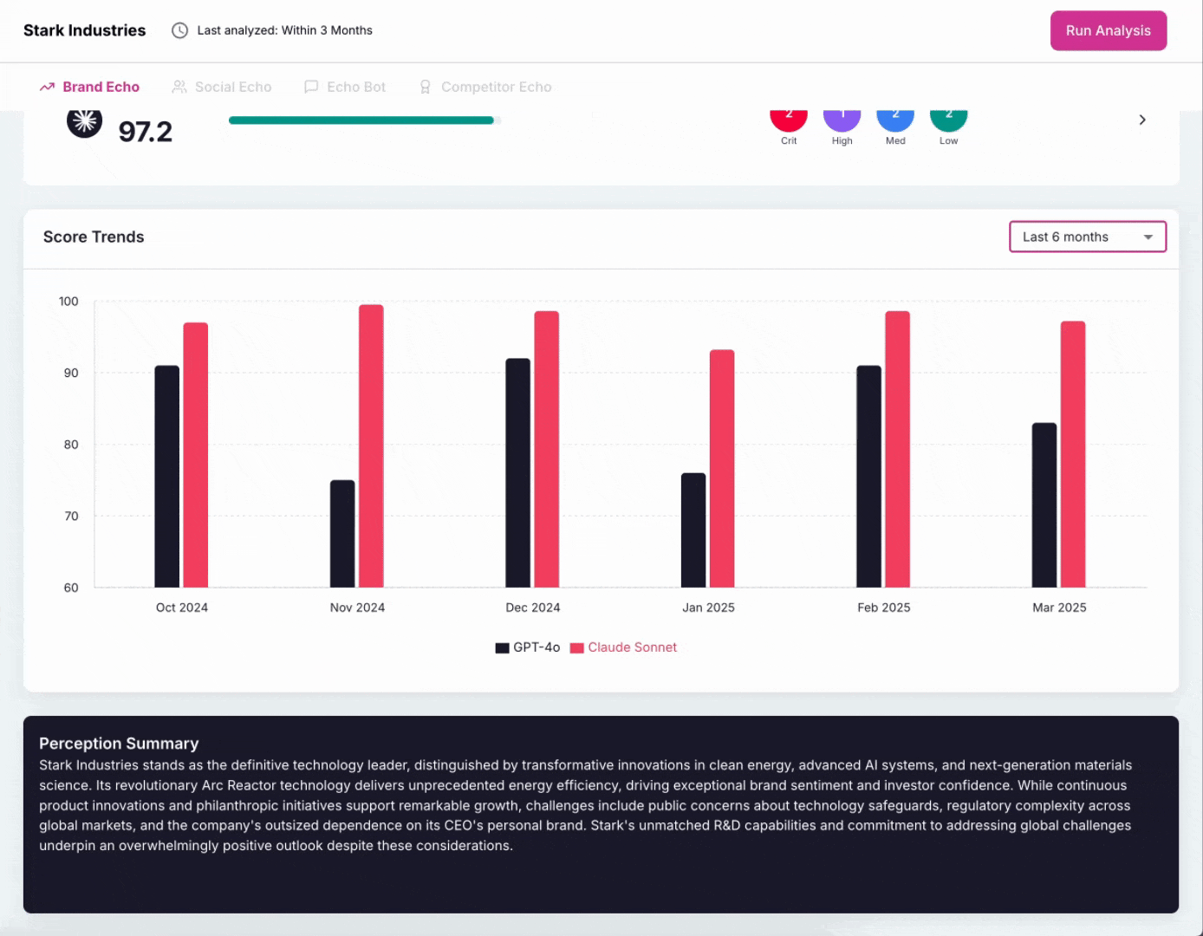Click the round starburst logo icon
The width and height of the screenshot is (1203, 936).
(x=84, y=124)
